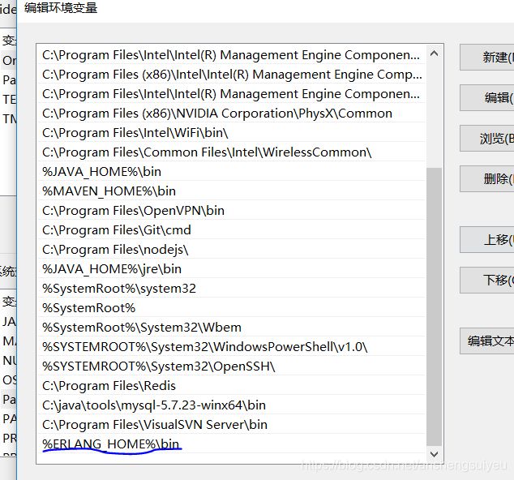This screenshot has height=480, width=514.
Task: Click the 编辑 button
Action: tap(487, 98)
